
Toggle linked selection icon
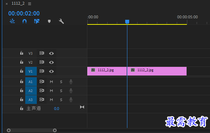pyautogui.click(x=37, y=21)
